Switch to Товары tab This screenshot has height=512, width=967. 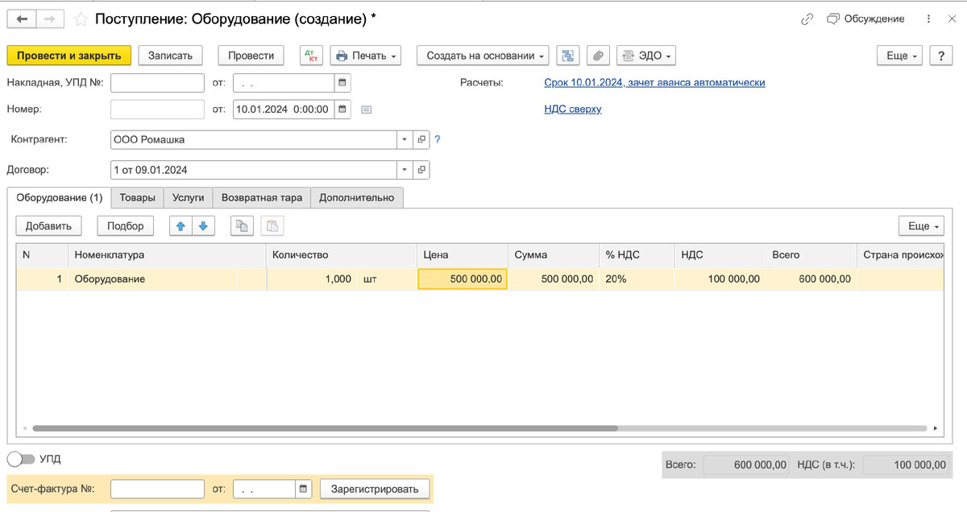137,197
